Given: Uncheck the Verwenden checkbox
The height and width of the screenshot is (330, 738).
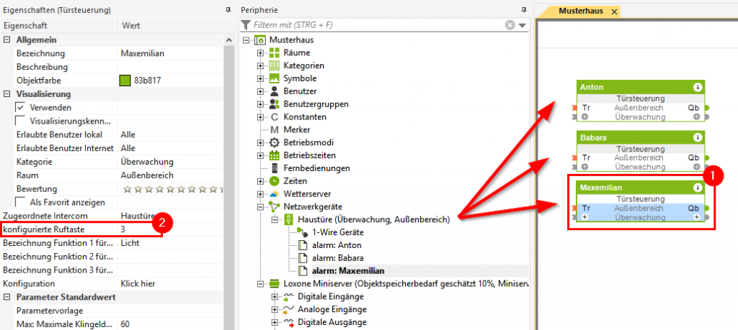Looking at the screenshot, I should click(20, 107).
